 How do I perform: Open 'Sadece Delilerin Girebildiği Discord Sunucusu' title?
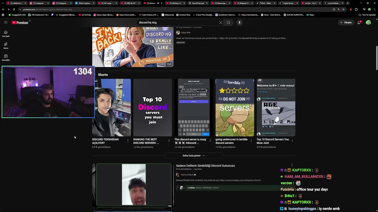tap(205, 166)
